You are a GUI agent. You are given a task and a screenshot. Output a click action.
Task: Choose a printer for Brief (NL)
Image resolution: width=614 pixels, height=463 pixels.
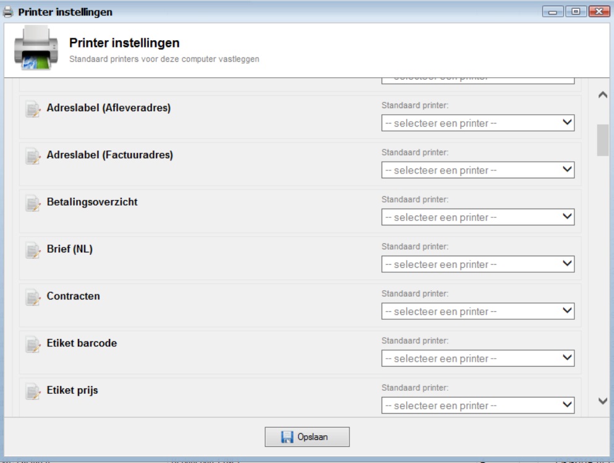point(478,264)
